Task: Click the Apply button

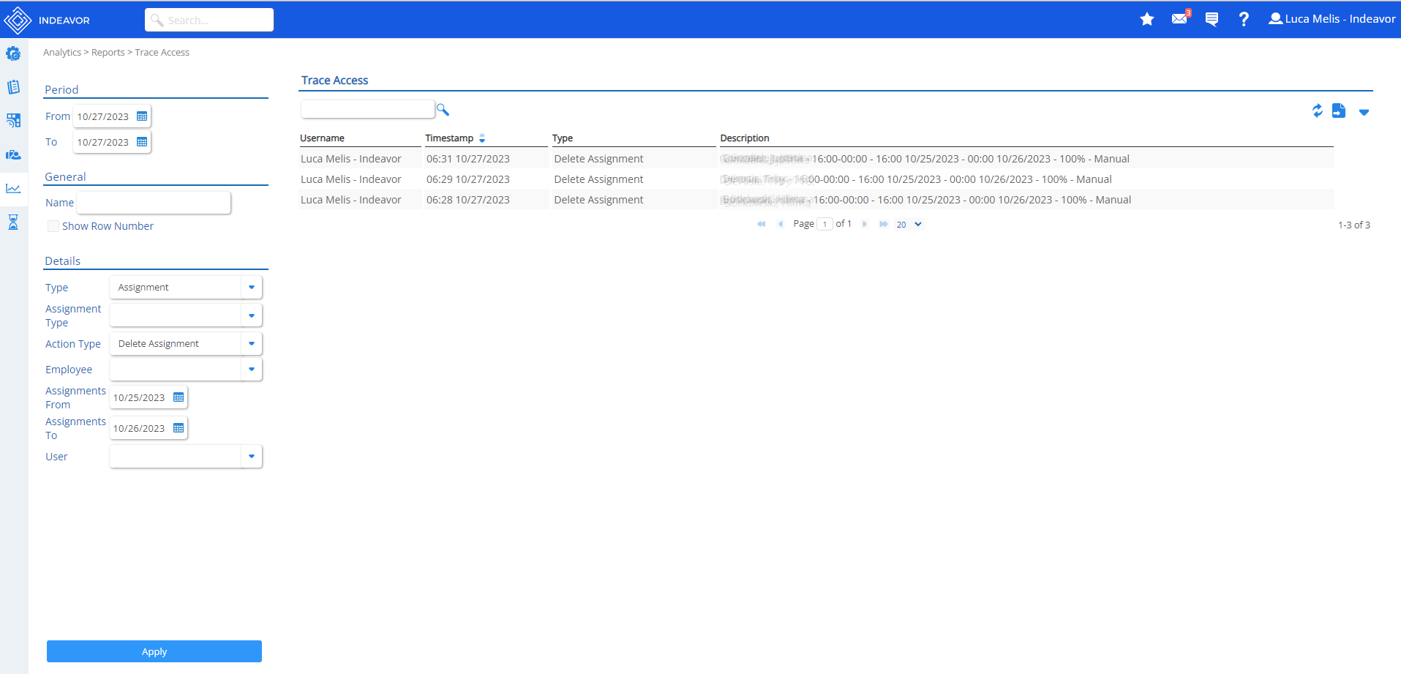Action: [154, 651]
